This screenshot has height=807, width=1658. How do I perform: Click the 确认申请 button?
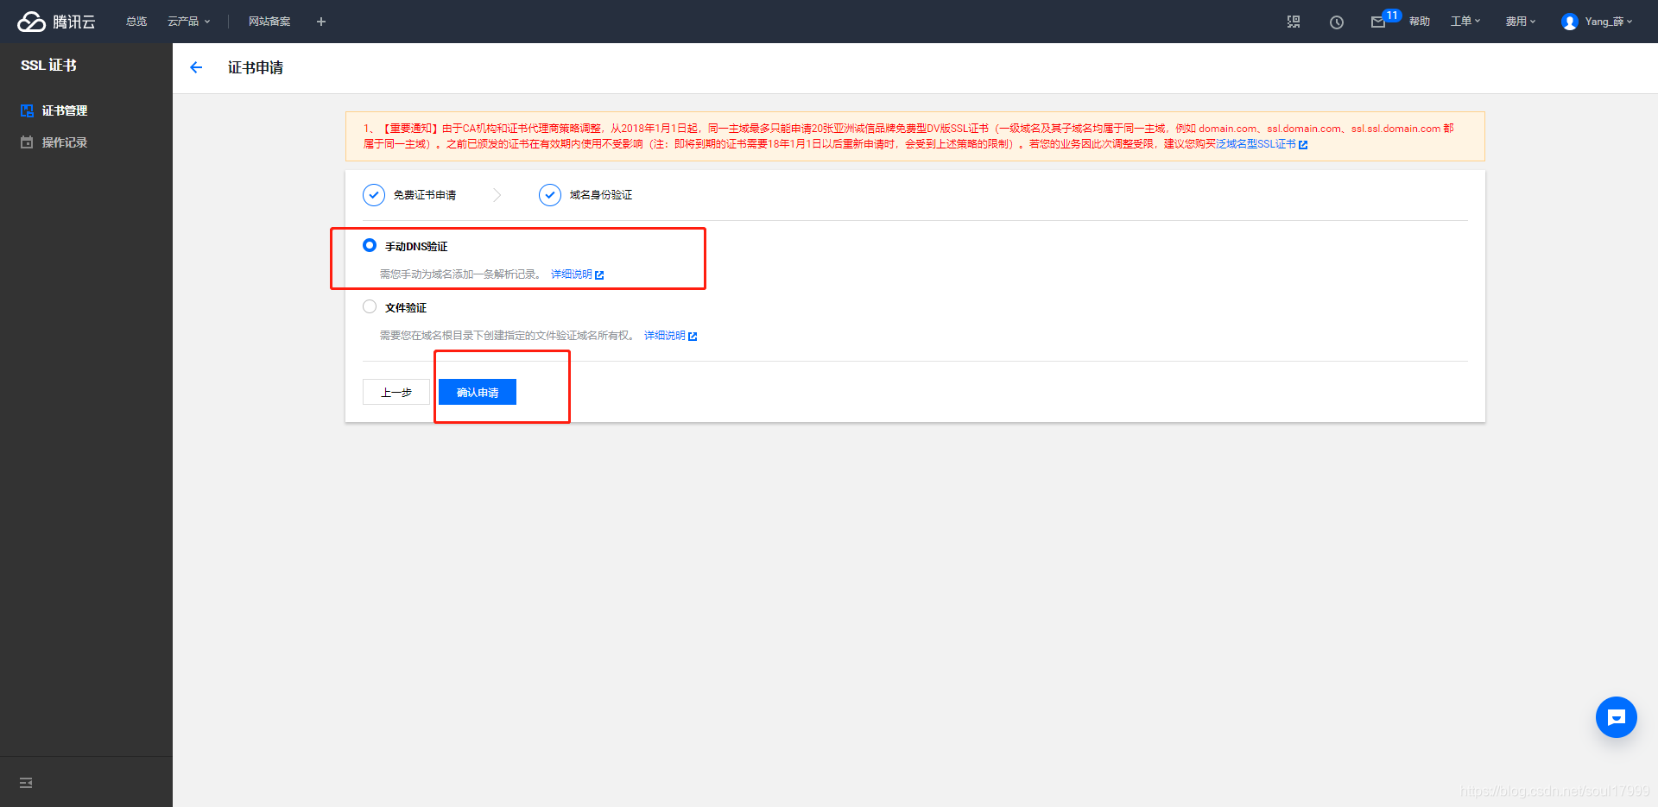478,392
